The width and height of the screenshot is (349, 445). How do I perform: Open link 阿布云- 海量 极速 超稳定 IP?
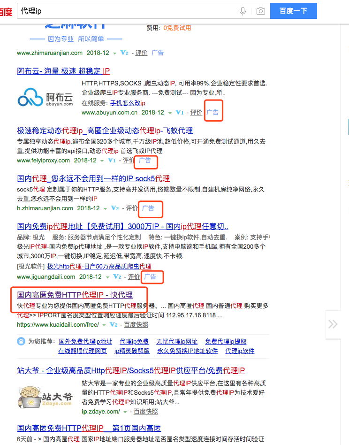[x=63, y=71]
